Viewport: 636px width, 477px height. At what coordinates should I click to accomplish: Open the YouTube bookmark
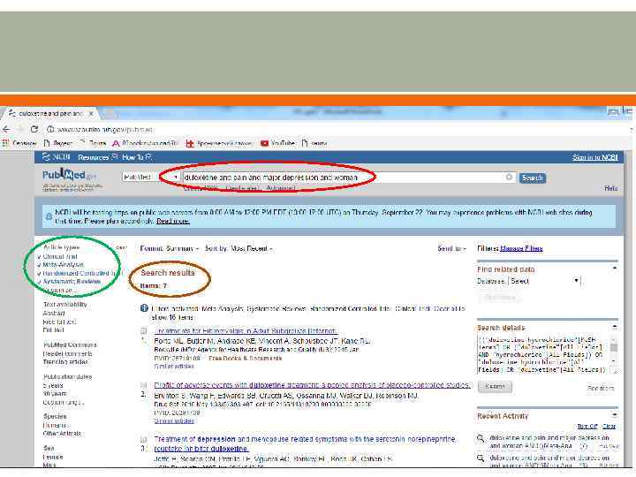(277, 143)
